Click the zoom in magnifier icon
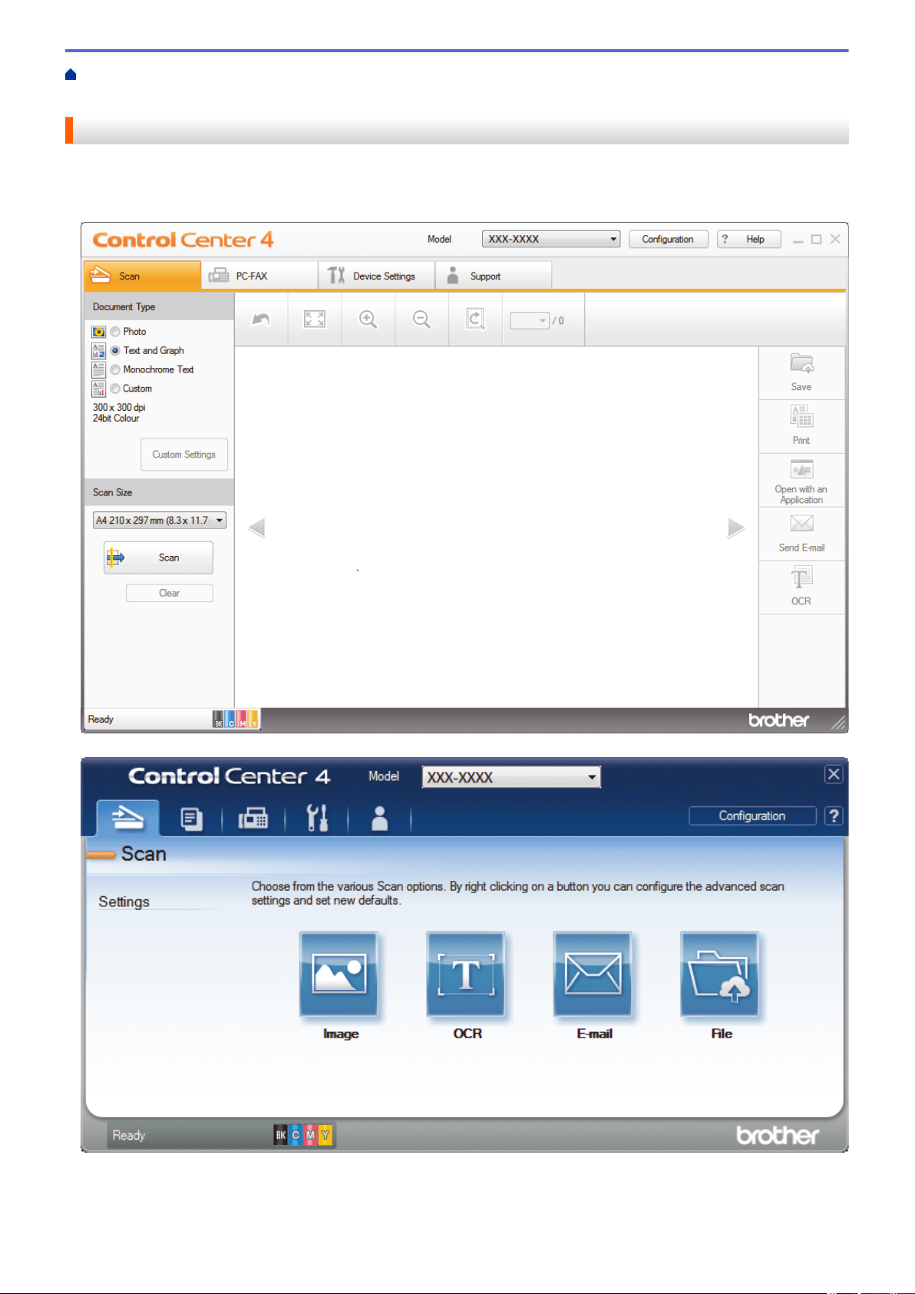The width and height of the screenshot is (915, 1294). click(368, 319)
